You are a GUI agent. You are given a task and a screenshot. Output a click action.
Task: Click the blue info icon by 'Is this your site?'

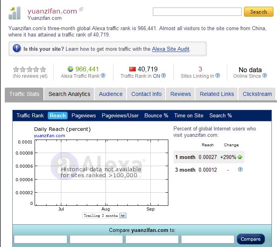17,49
